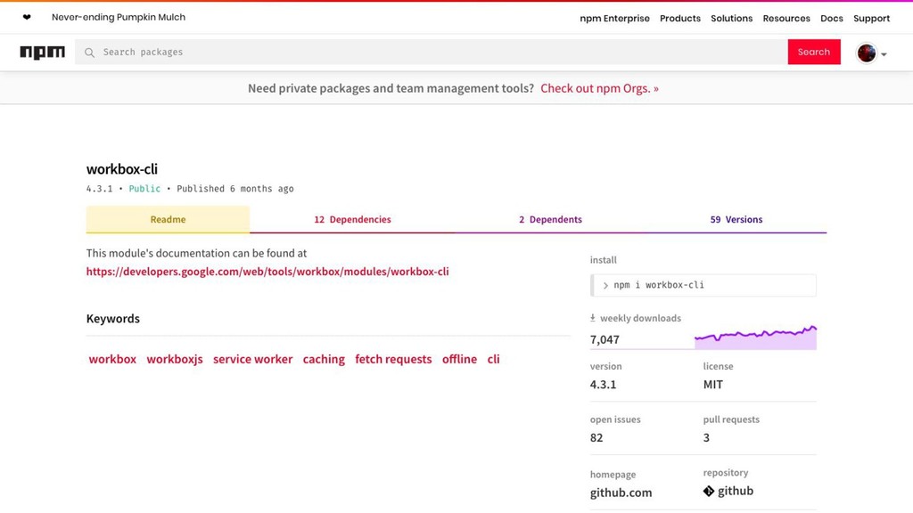913x513 pixels.
Task: Click the search magnifier icon
Action: pyautogui.click(x=89, y=53)
